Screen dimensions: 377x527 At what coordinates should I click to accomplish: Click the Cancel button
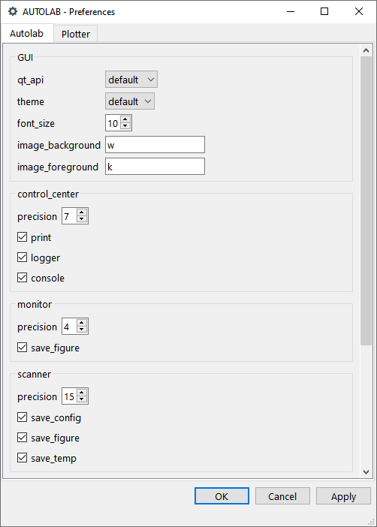(282, 496)
